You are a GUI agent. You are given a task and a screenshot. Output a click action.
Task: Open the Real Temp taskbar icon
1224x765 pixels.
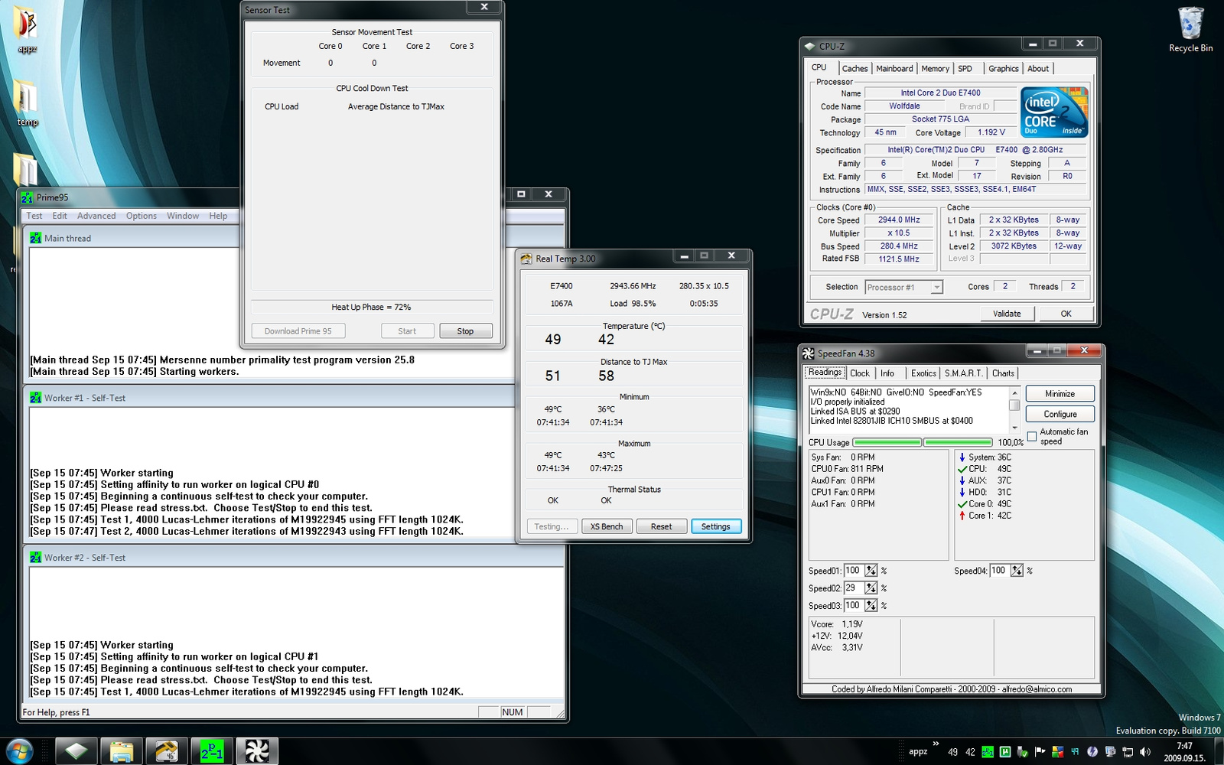167,751
